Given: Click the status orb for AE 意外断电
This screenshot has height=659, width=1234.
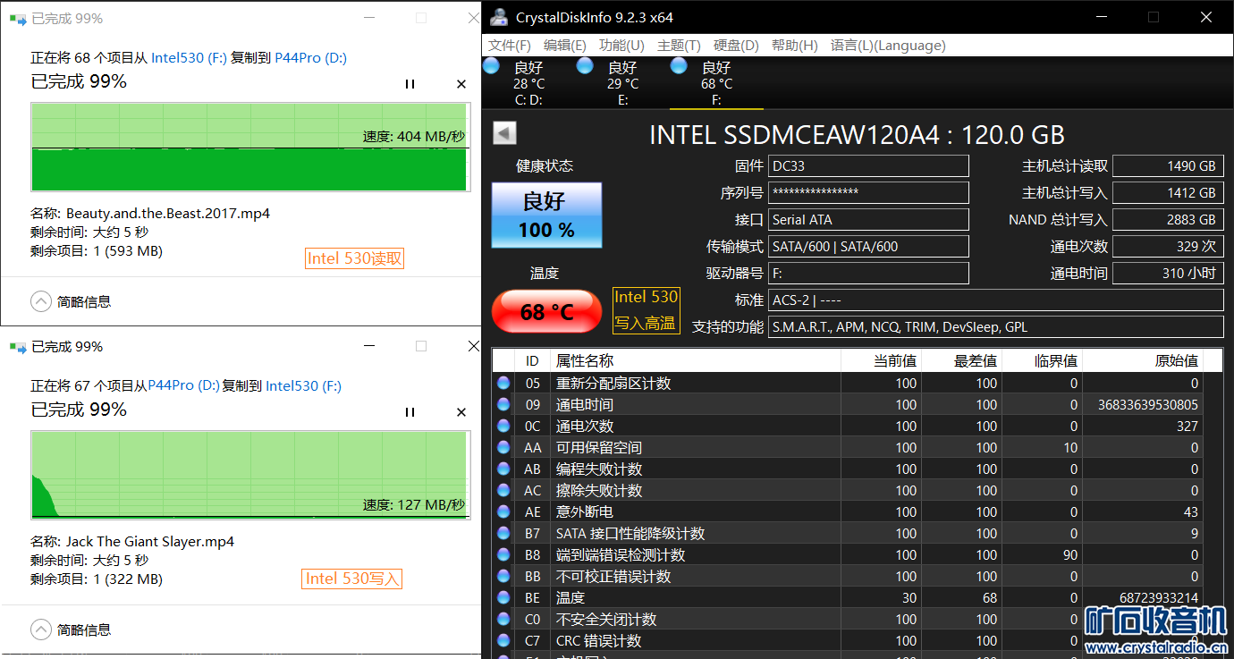Looking at the screenshot, I should pyautogui.click(x=503, y=511).
